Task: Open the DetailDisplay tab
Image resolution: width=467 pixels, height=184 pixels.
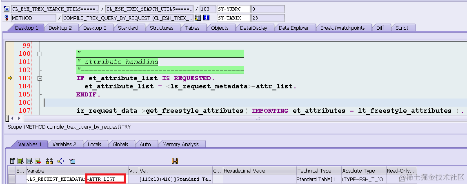Action: tap(254, 28)
